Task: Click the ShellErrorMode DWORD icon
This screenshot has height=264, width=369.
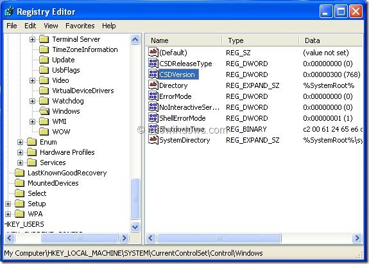Action: (153, 118)
